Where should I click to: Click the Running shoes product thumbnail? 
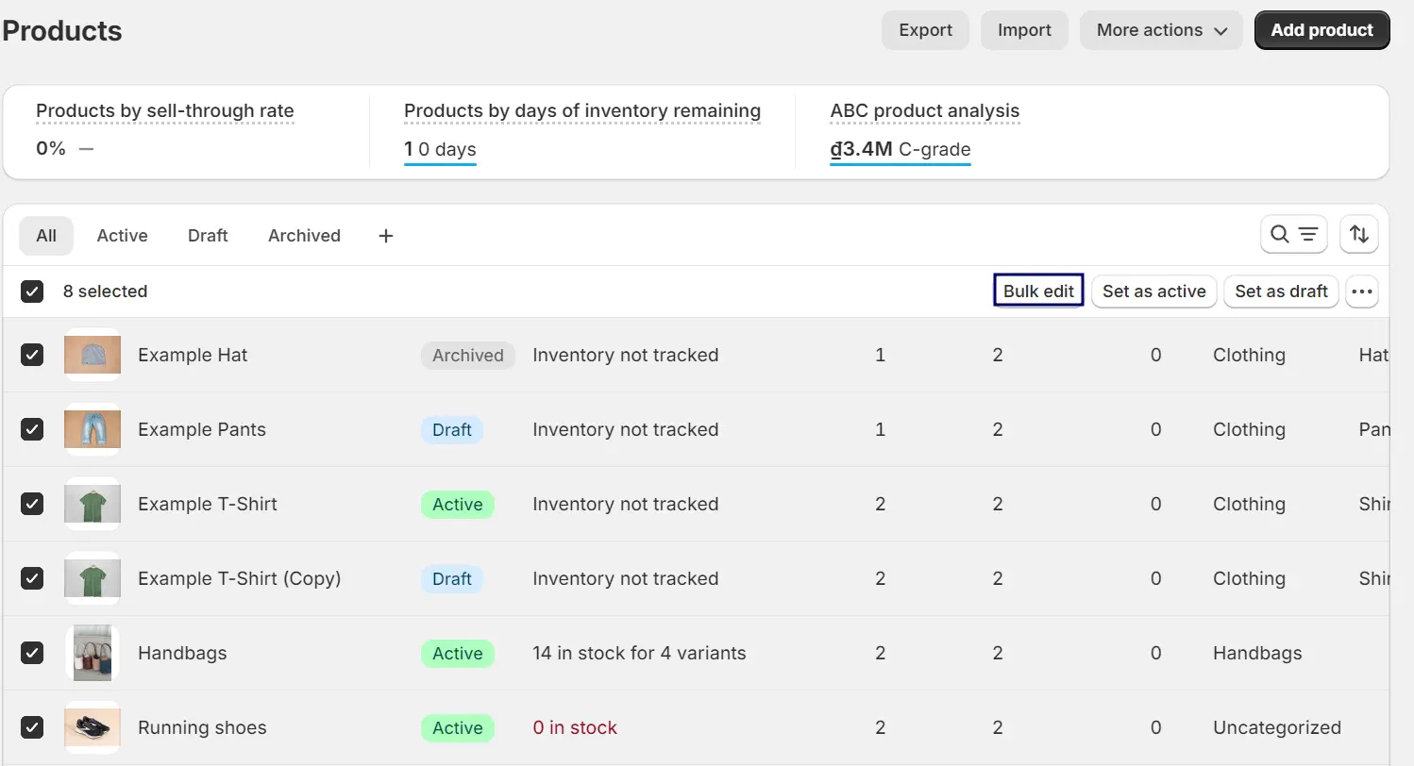(93, 727)
